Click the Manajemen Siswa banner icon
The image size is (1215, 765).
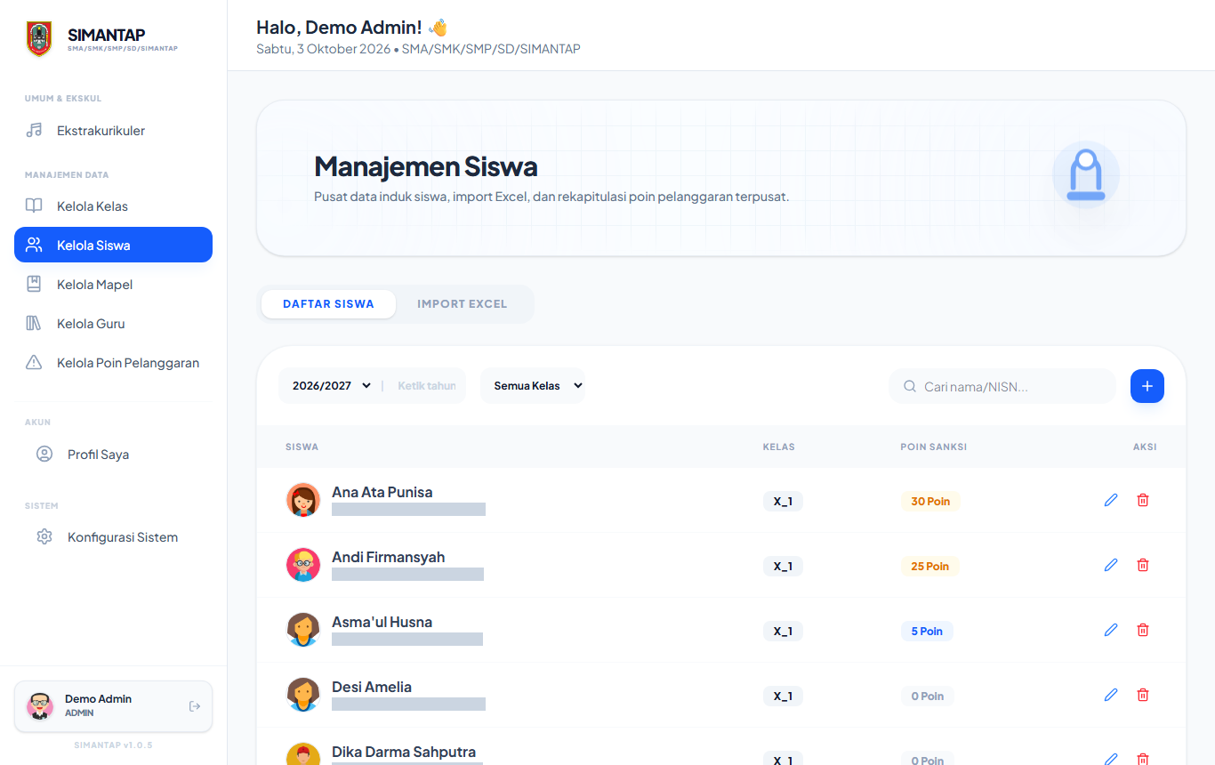pyautogui.click(x=1086, y=175)
